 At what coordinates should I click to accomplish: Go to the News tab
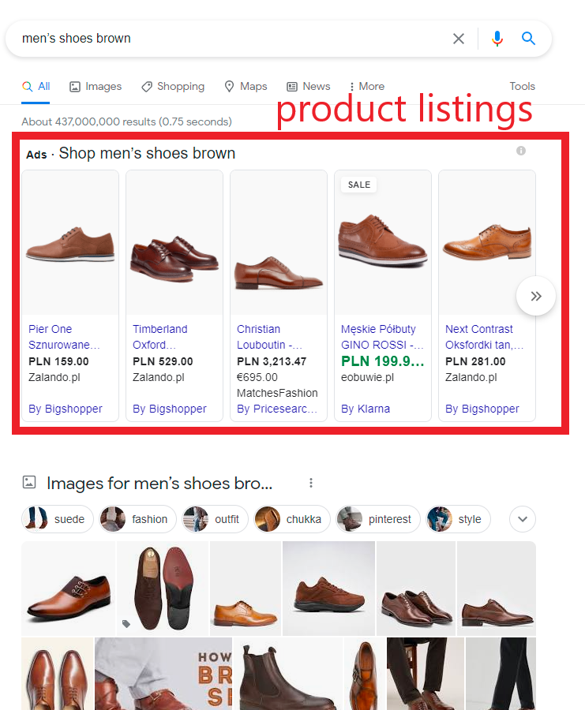click(x=308, y=87)
